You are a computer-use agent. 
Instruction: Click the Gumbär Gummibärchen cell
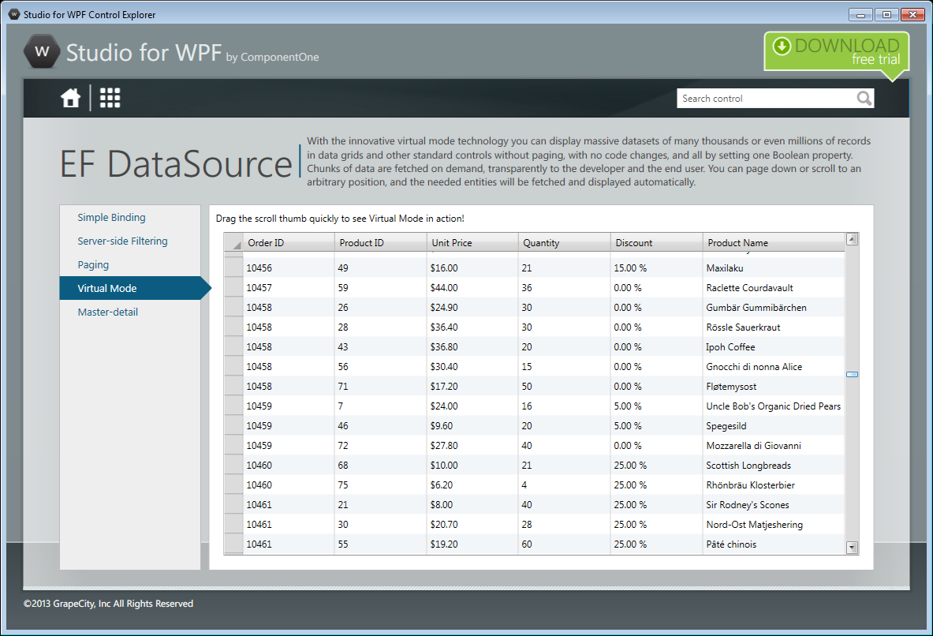pos(774,307)
